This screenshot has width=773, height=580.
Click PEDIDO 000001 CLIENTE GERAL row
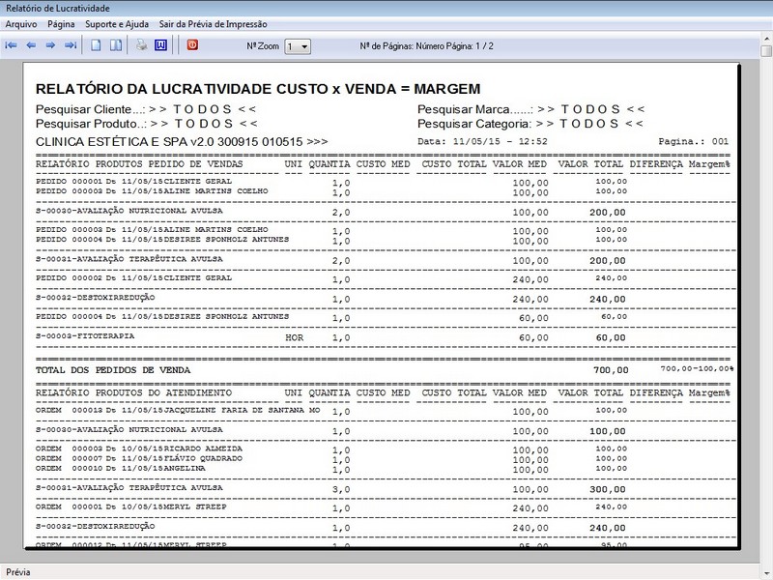pos(331,182)
